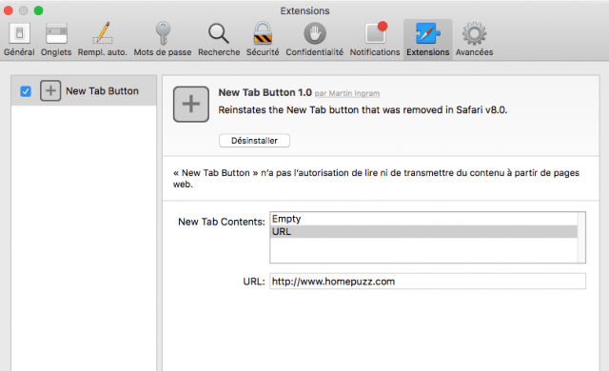This screenshot has height=371, width=609.
Task: Click the New Tab Contents list scrollbar
Action: [581, 238]
